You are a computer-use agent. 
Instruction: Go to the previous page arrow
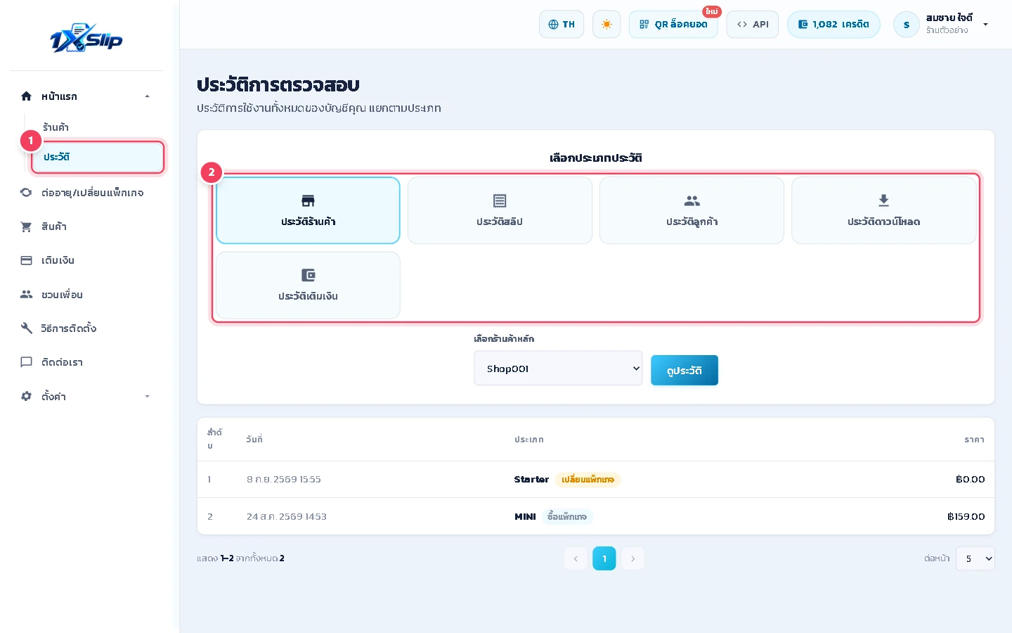pos(576,558)
